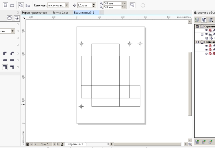Viewport: 215px width, 148px height.
Task: Click New Layer icon at docker bottom
Action: tap(197, 142)
